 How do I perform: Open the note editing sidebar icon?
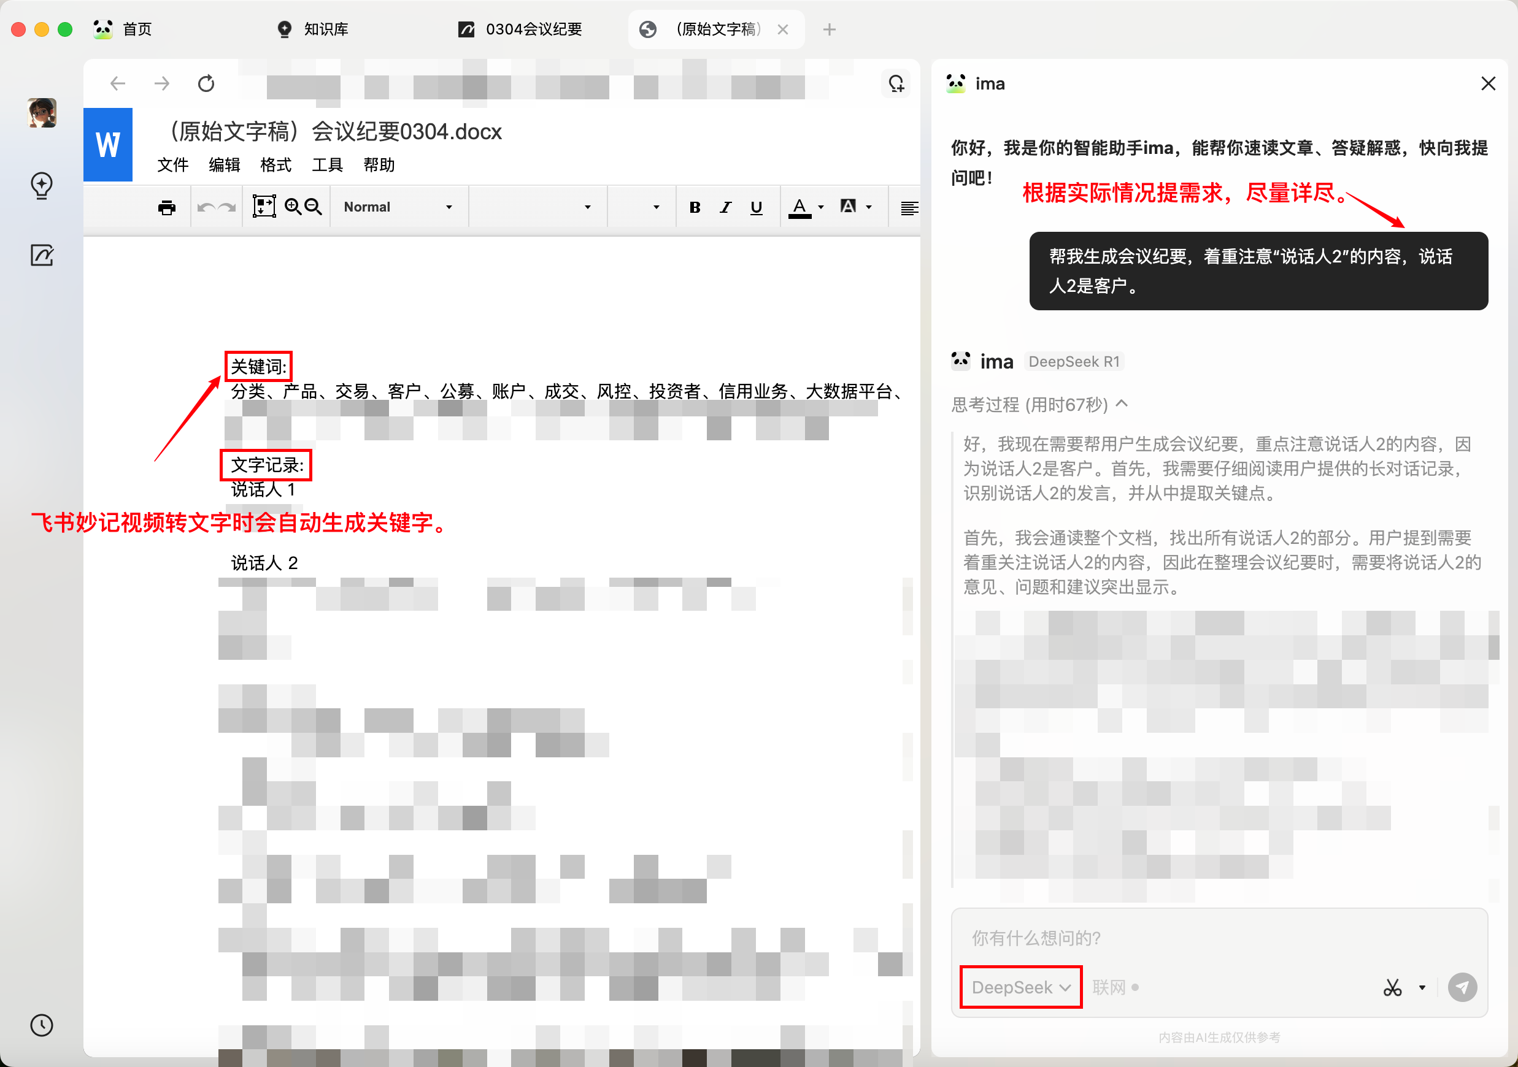(x=42, y=256)
